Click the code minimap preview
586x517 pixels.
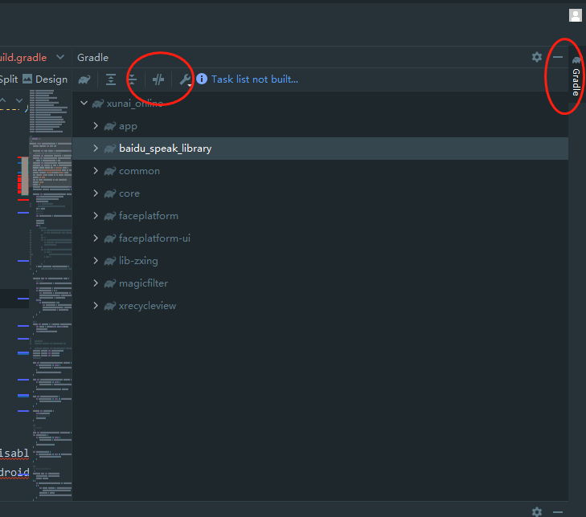(51, 295)
